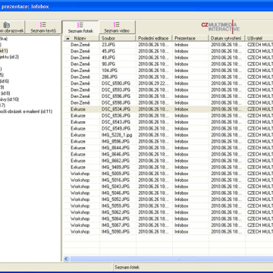The height and width of the screenshot is (273, 273).
Task: Select the row with file 104.JPG
Action: click(x=168, y=71)
